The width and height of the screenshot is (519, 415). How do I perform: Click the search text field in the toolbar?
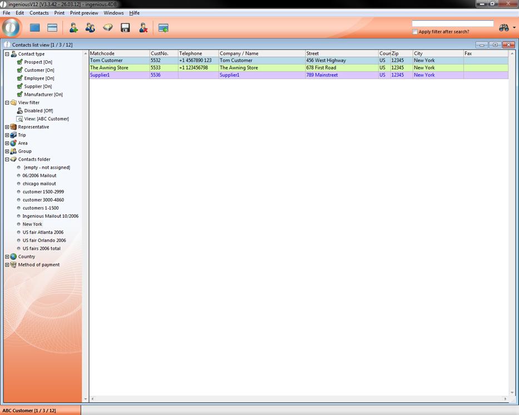[x=452, y=23]
